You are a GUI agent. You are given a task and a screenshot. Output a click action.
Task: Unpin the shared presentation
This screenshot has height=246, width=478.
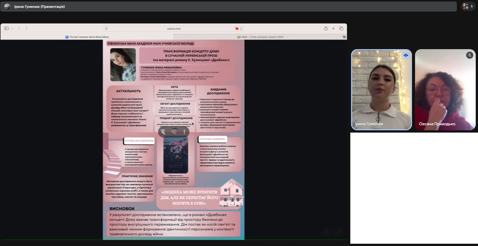tap(163, 132)
